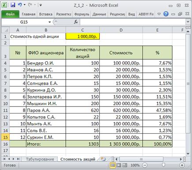The width and height of the screenshot is (192, 170).
Task: Switch to Page Break Preview view
Action: click(124, 165)
